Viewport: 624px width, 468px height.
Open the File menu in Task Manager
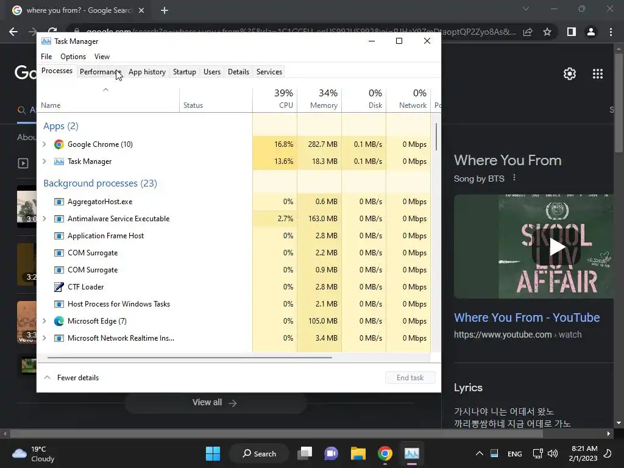click(x=46, y=57)
